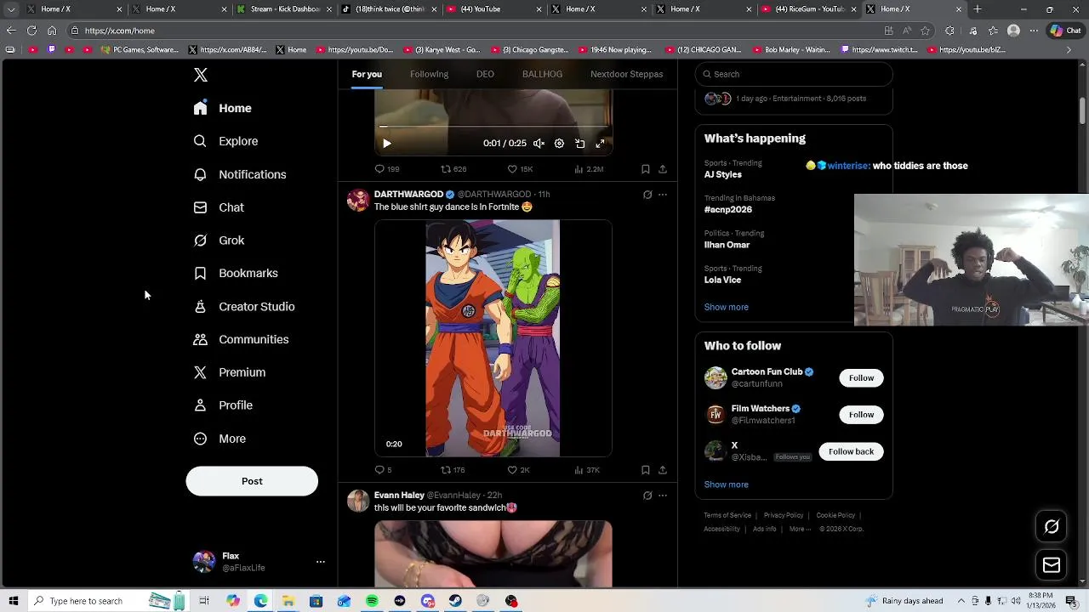The image size is (1089, 612).
Task: Open Notifications in the sidebar
Action: pyautogui.click(x=240, y=174)
